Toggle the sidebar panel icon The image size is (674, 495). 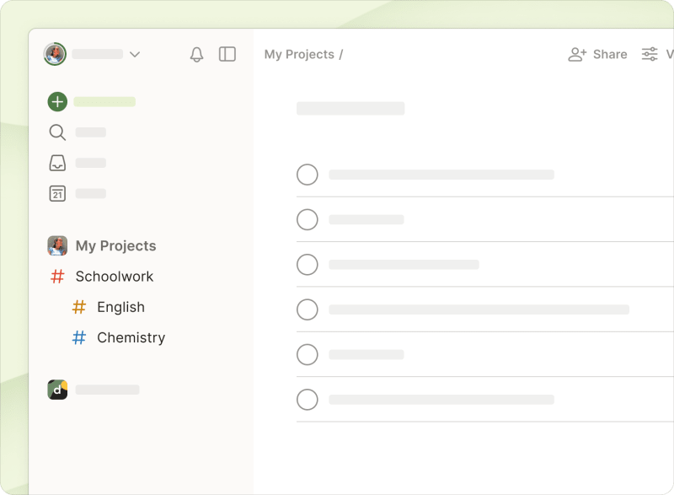[x=227, y=54]
